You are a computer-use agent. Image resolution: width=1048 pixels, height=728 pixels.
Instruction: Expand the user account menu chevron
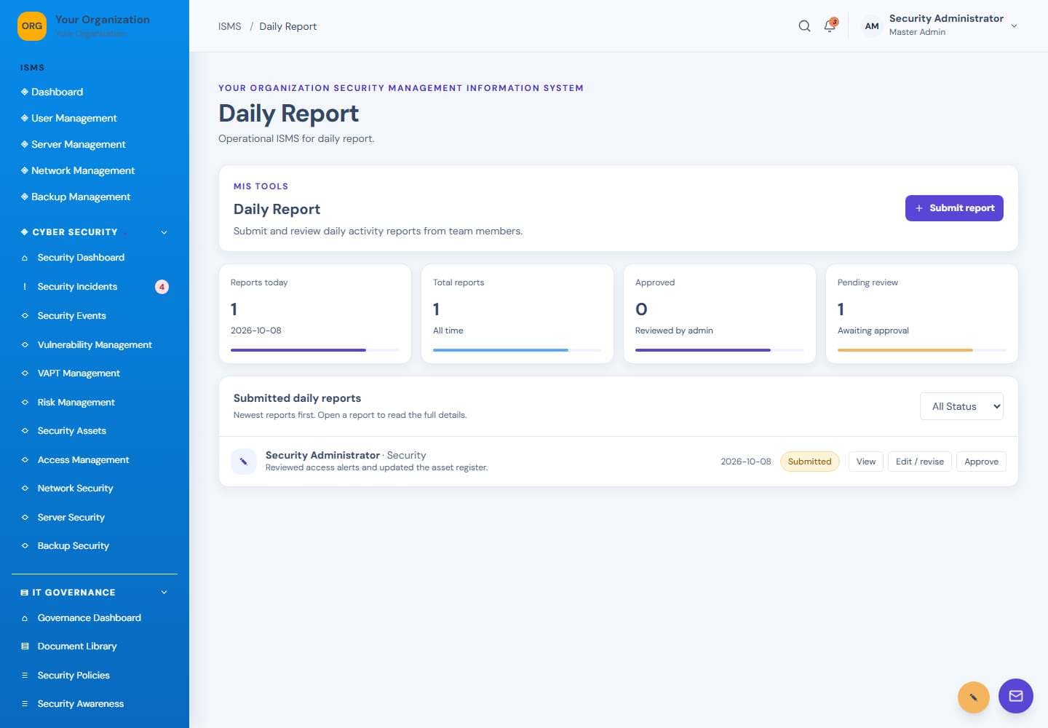click(1014, 26)
